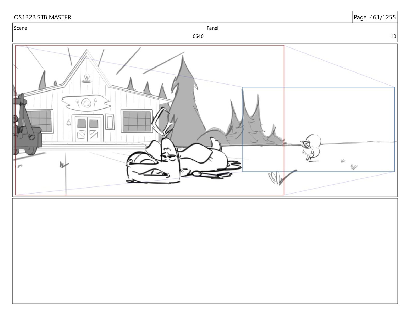Click the Panel label text

pos(213,28)
